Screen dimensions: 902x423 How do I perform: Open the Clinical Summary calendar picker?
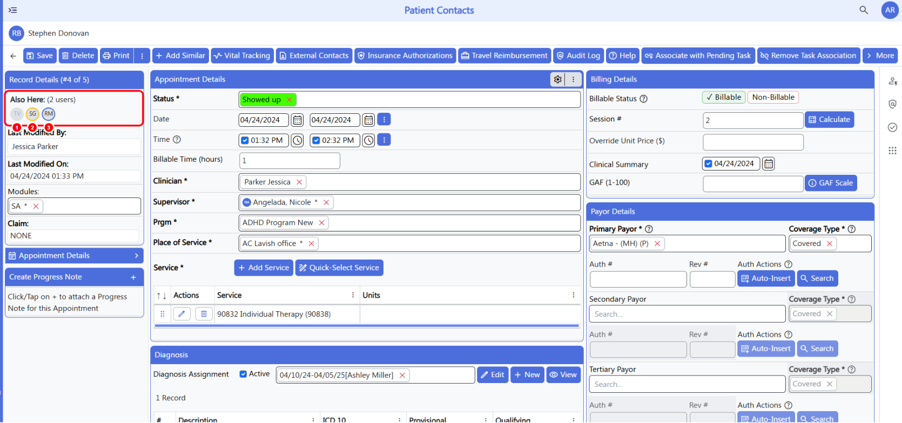tap(768, 163)
